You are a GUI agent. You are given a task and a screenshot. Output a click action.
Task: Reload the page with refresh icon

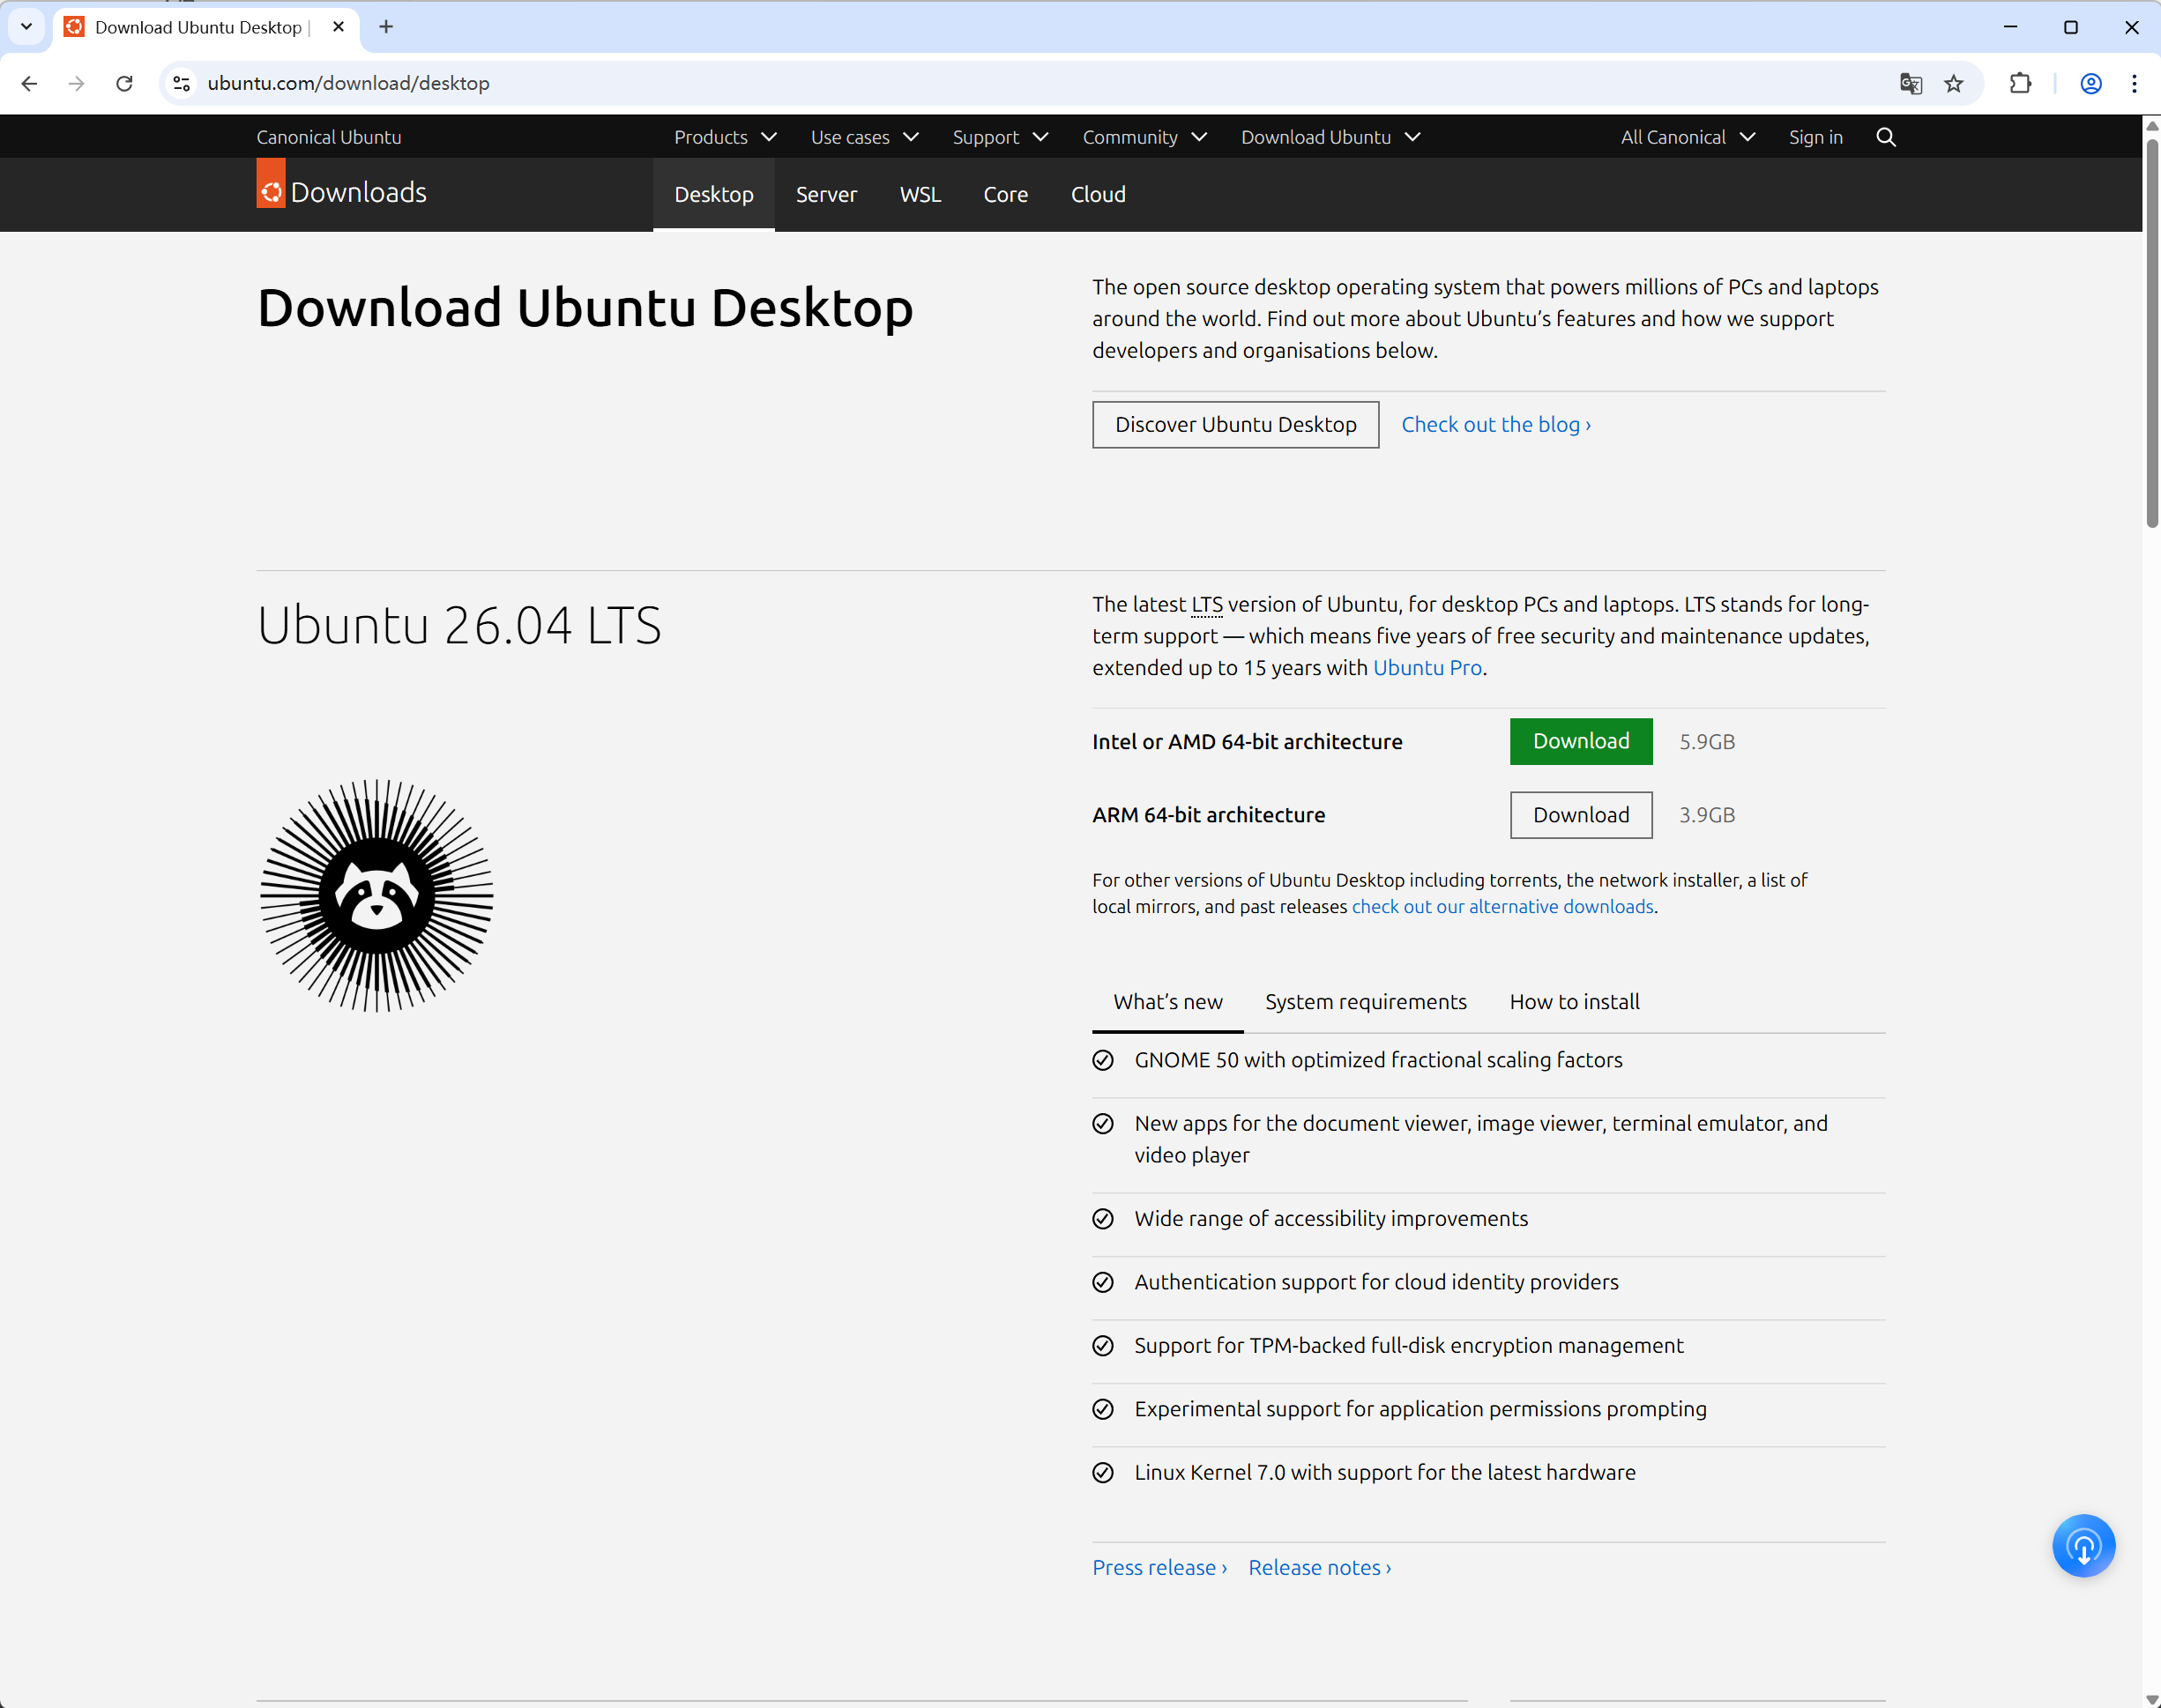coord(124,84)
